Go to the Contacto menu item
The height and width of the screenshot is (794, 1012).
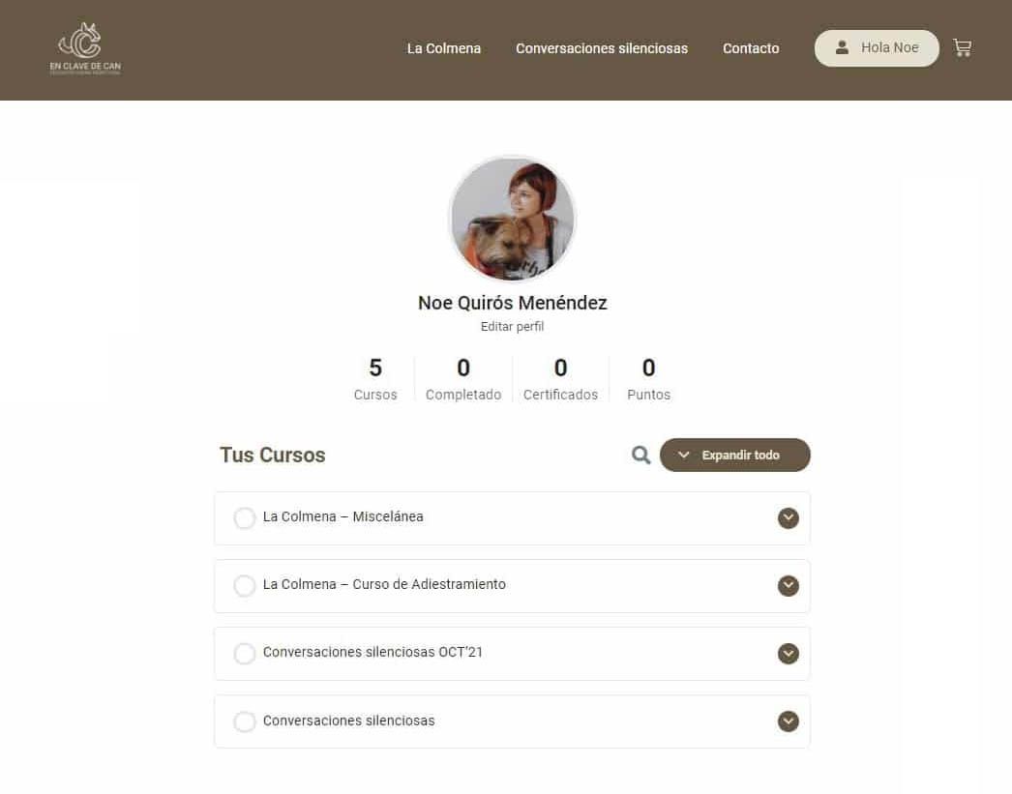[x=751, y=48]
